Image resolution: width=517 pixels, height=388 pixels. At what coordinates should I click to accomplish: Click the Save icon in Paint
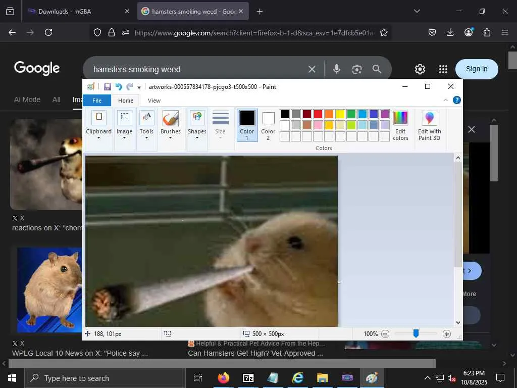(x=108, y=87)
